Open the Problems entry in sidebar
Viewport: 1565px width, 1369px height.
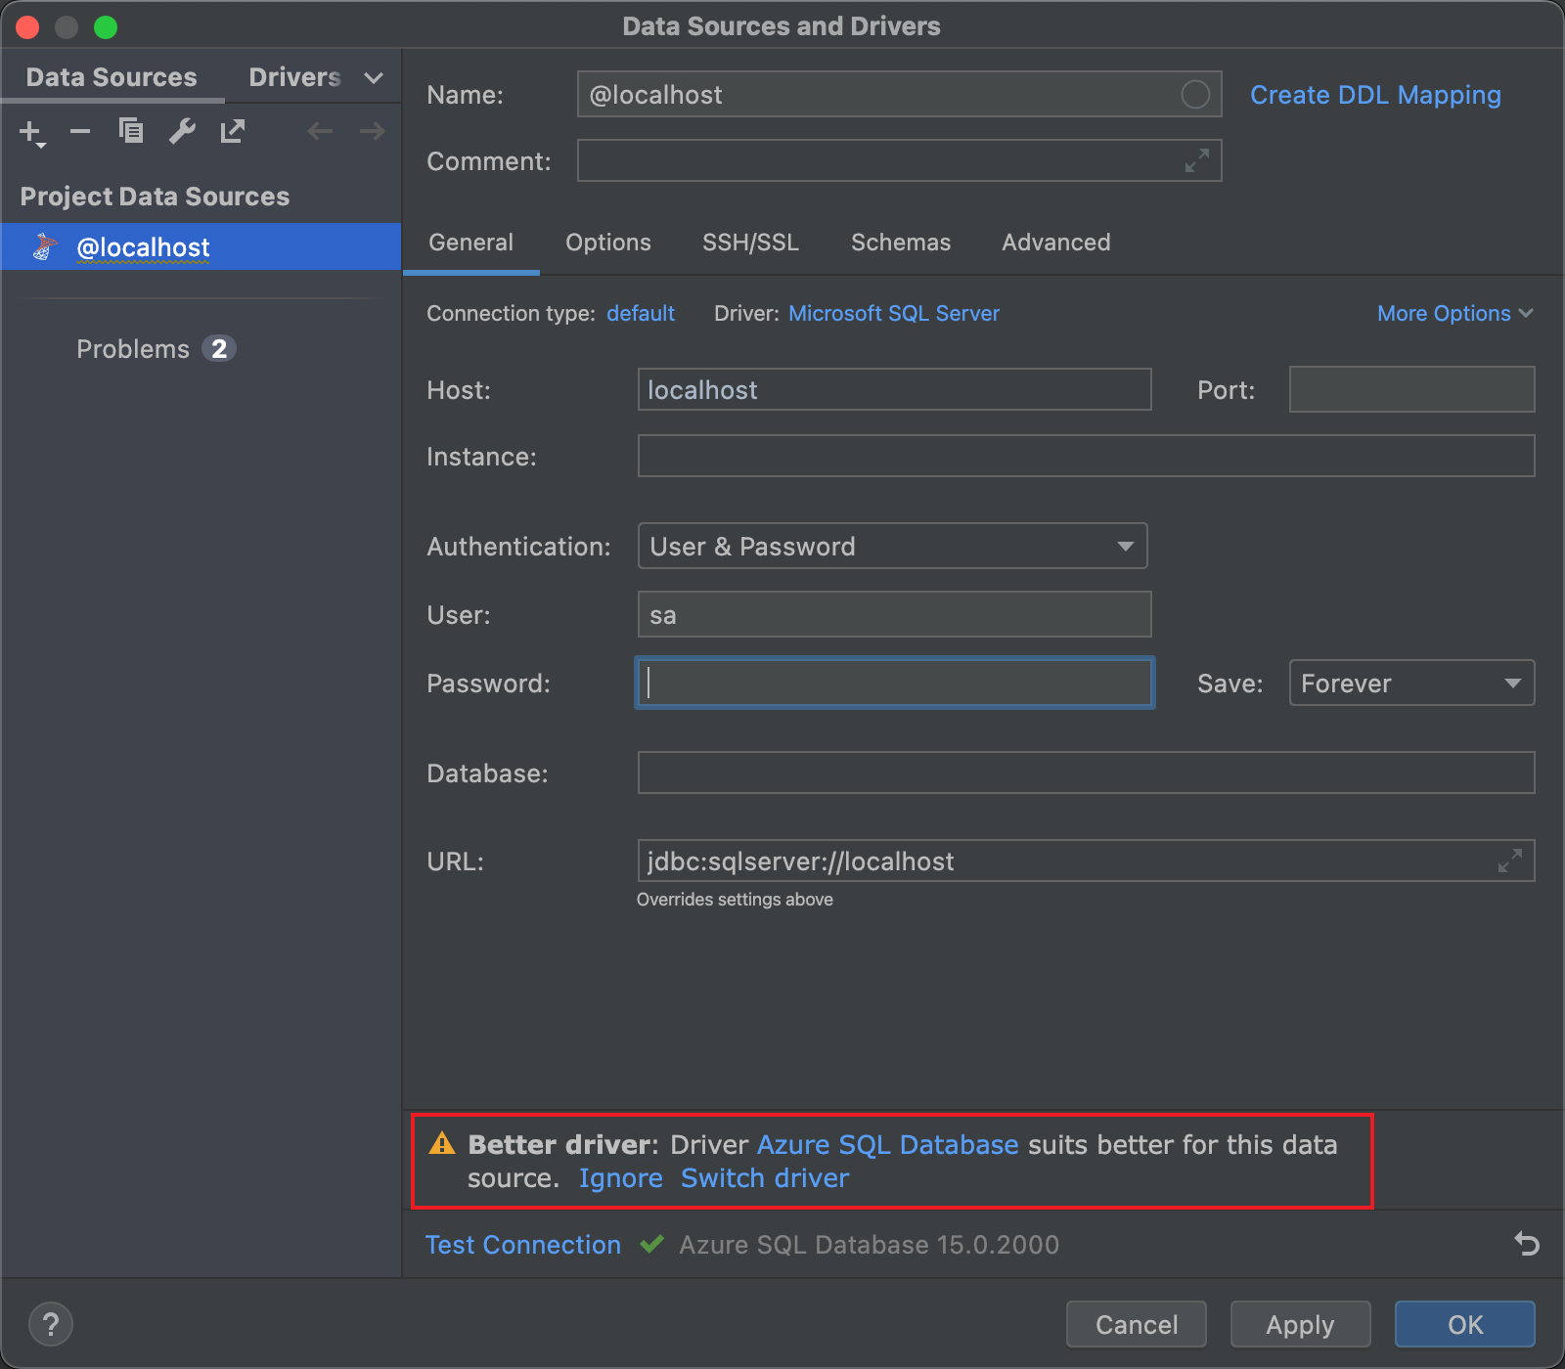click(x=133, y=349)
